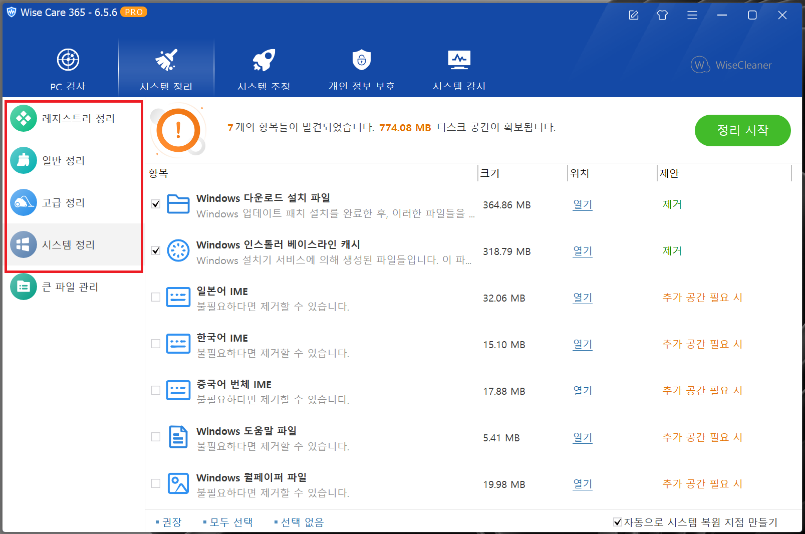
Task: Open location of Windows 다운로드 설치 파일
Action: (583, 204)
